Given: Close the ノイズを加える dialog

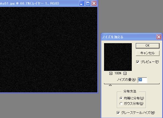Looking at the screenshot, I should pos(159,37).
